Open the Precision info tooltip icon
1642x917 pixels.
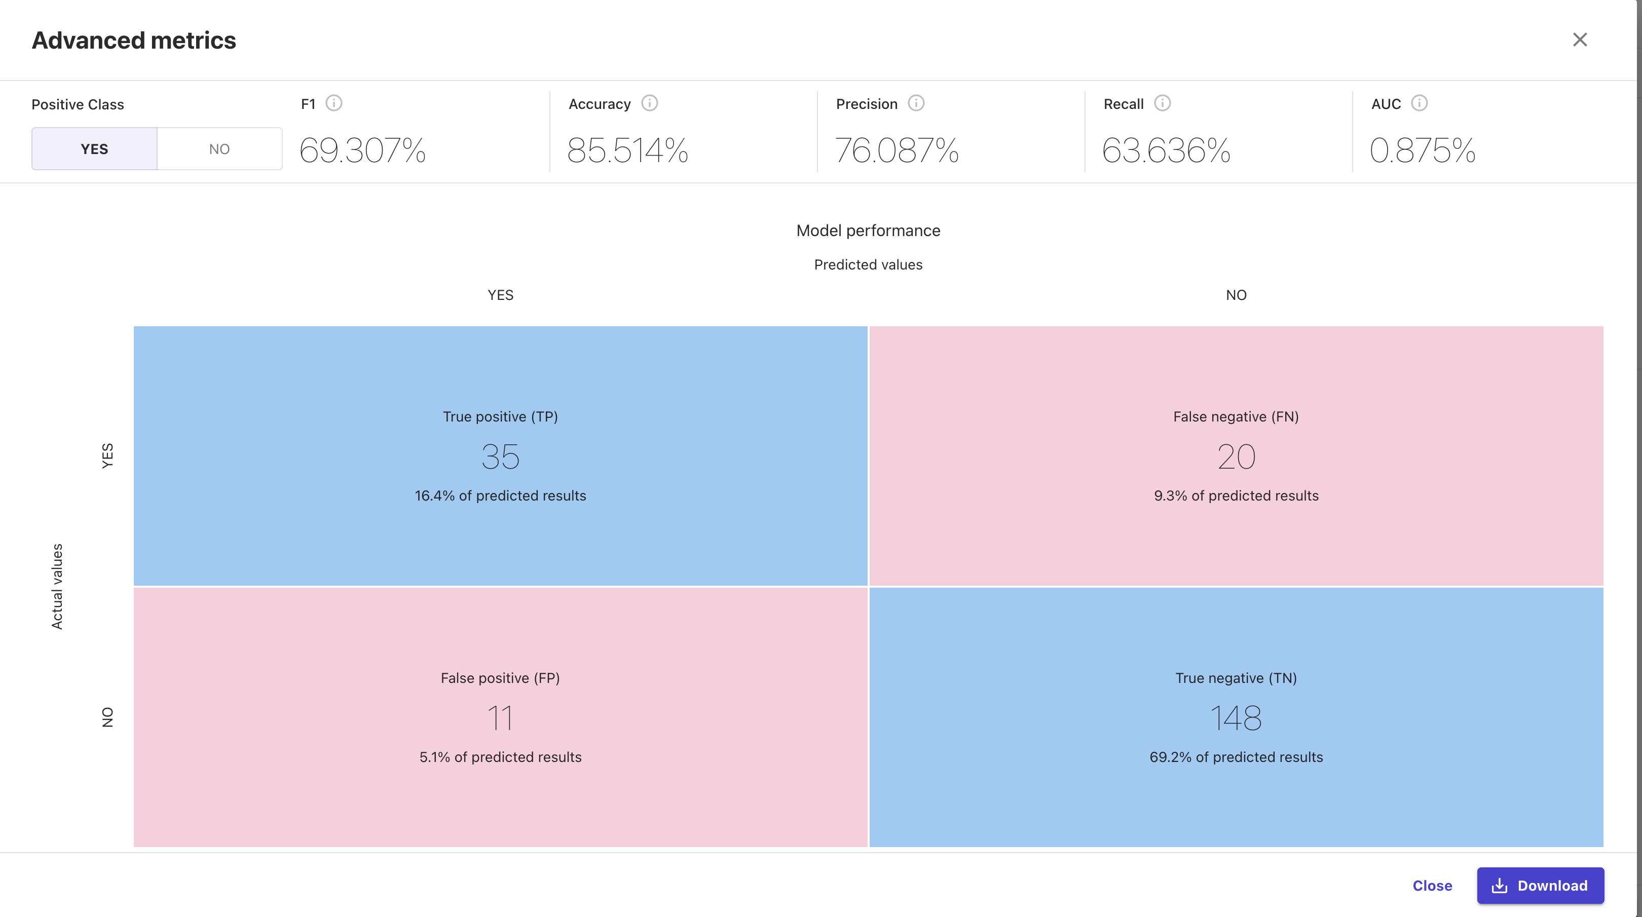[x=915, y=103]
